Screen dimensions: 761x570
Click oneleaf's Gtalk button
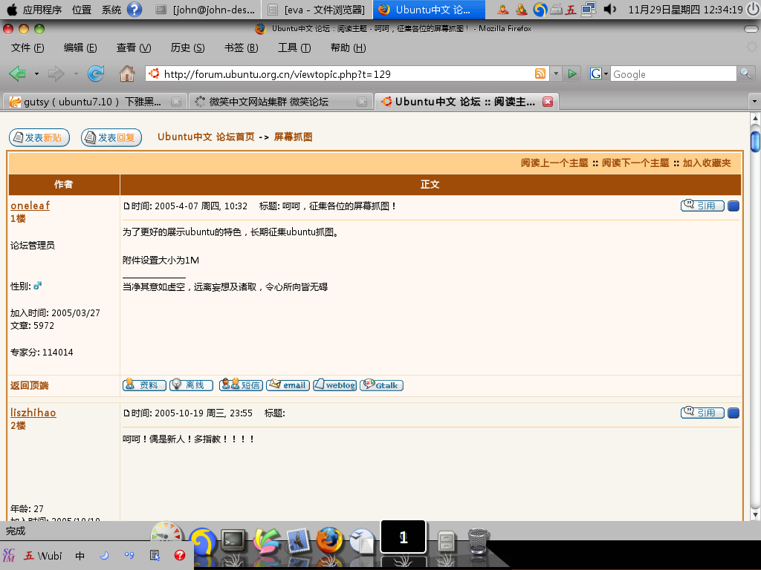(381, 385)
